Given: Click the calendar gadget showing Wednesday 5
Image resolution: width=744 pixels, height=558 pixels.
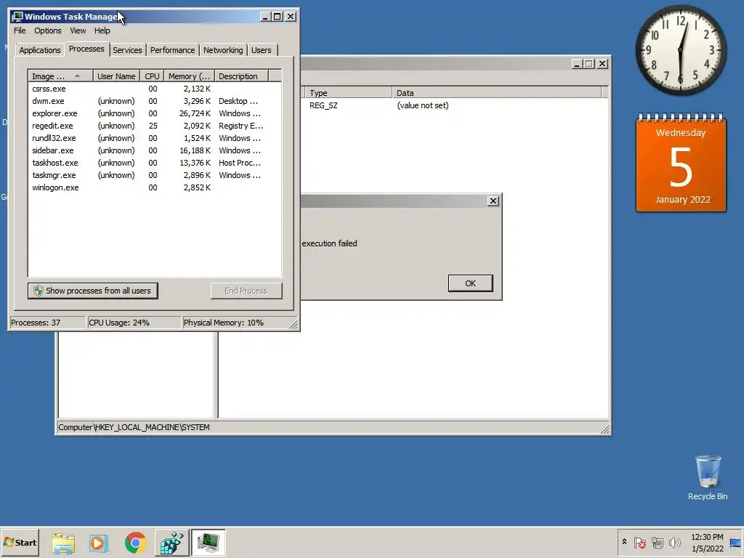Looking at the screenshot, I should (681, 162).
